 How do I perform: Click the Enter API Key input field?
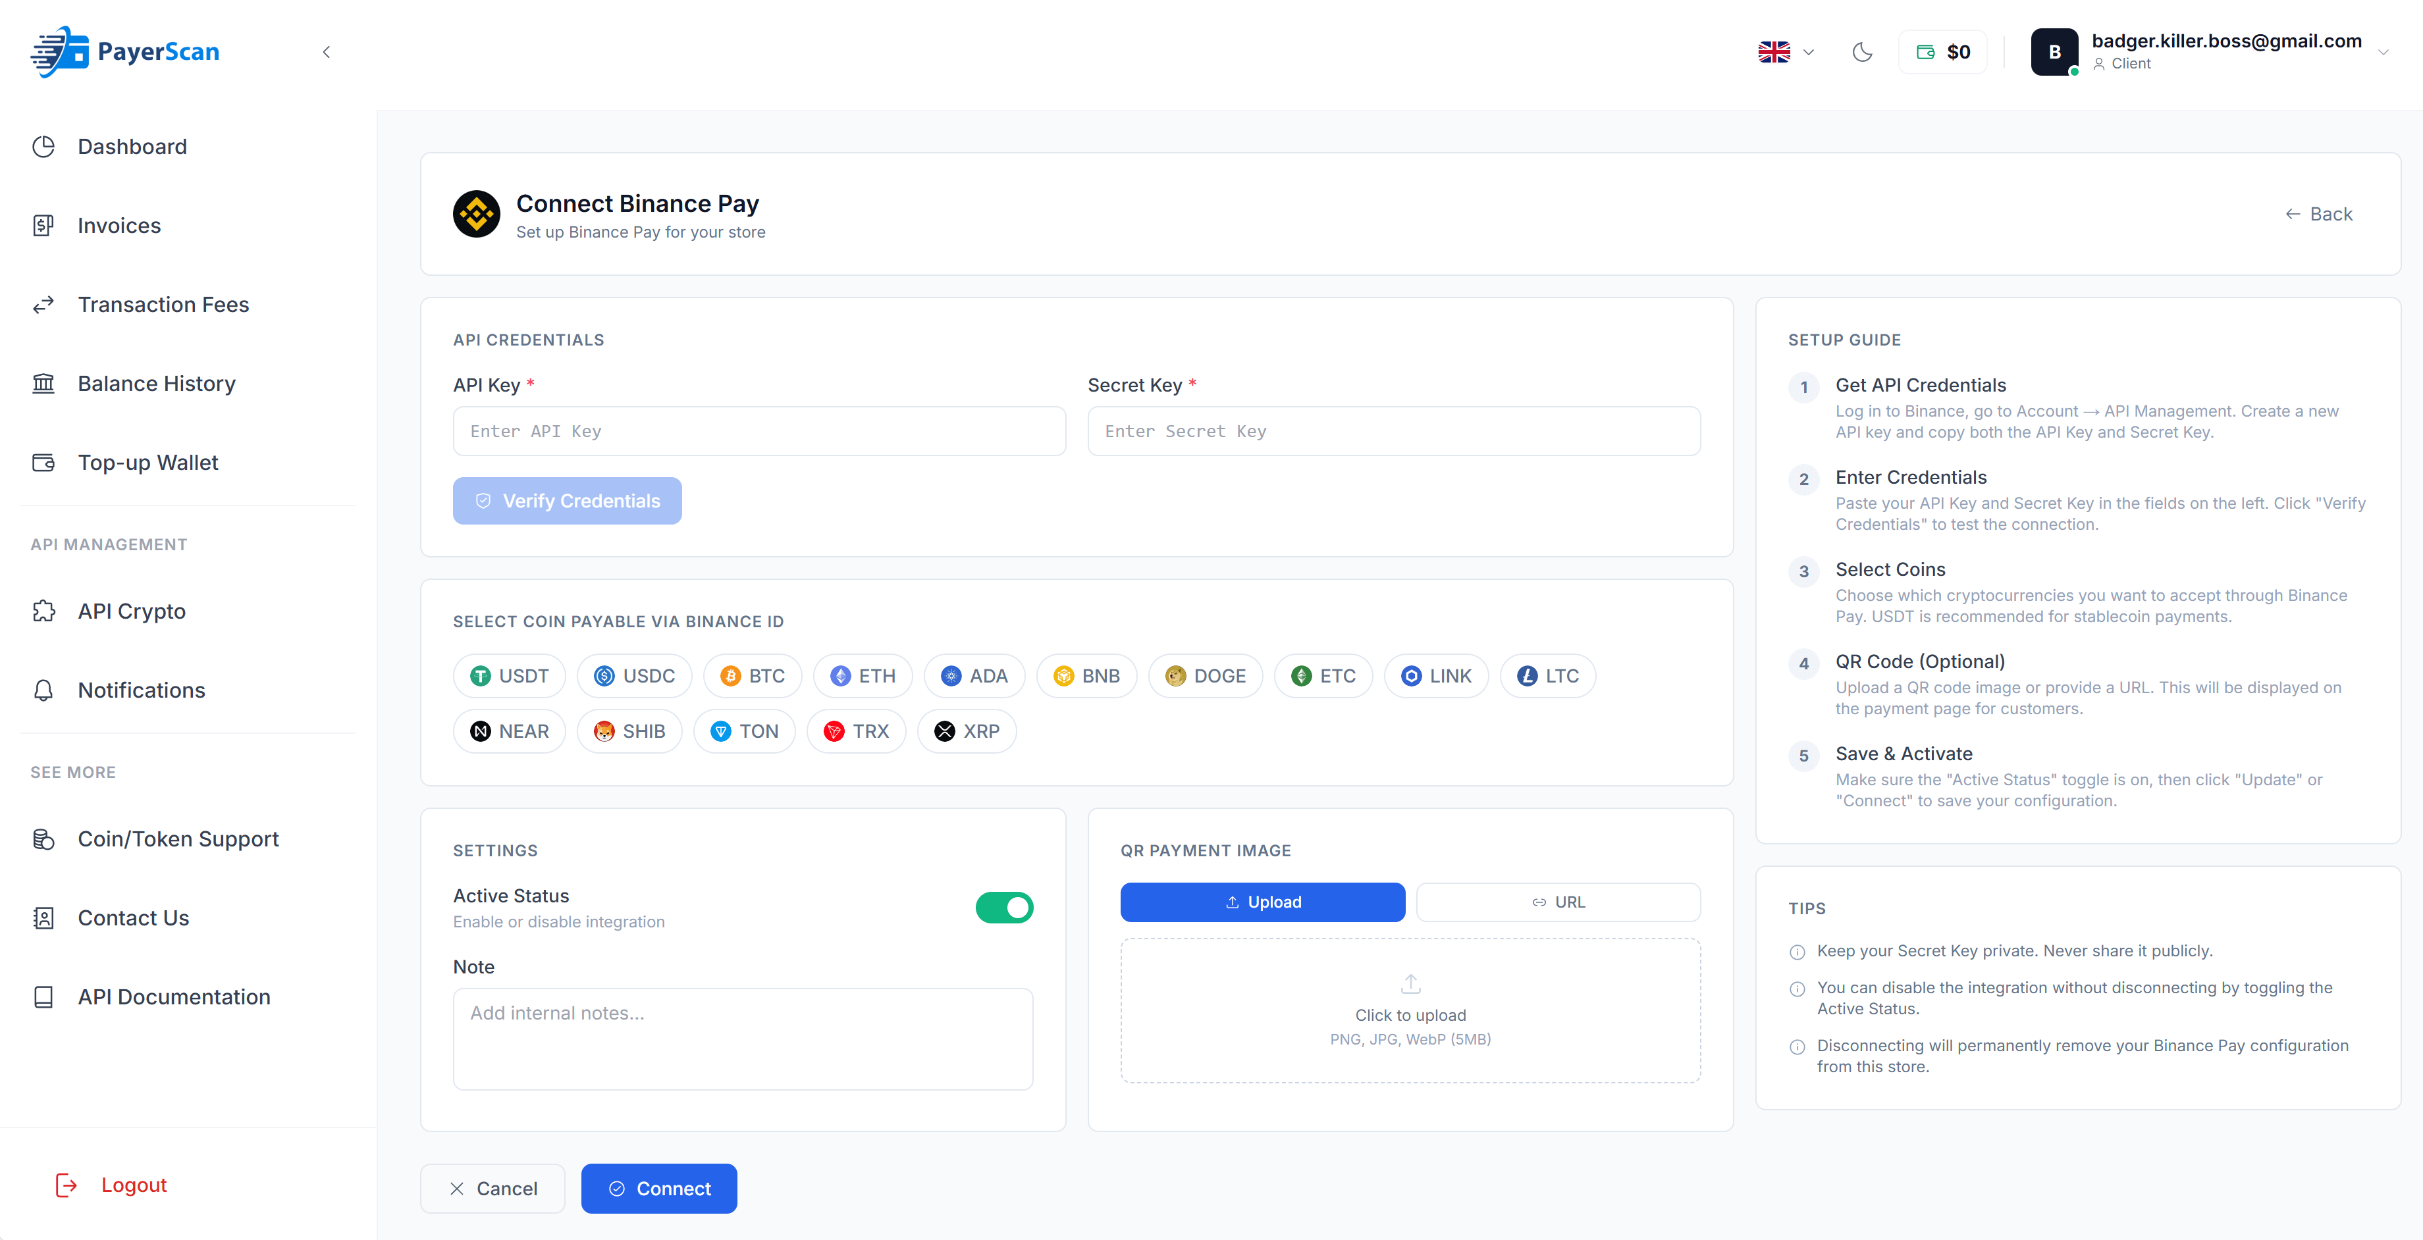(758, 432)
